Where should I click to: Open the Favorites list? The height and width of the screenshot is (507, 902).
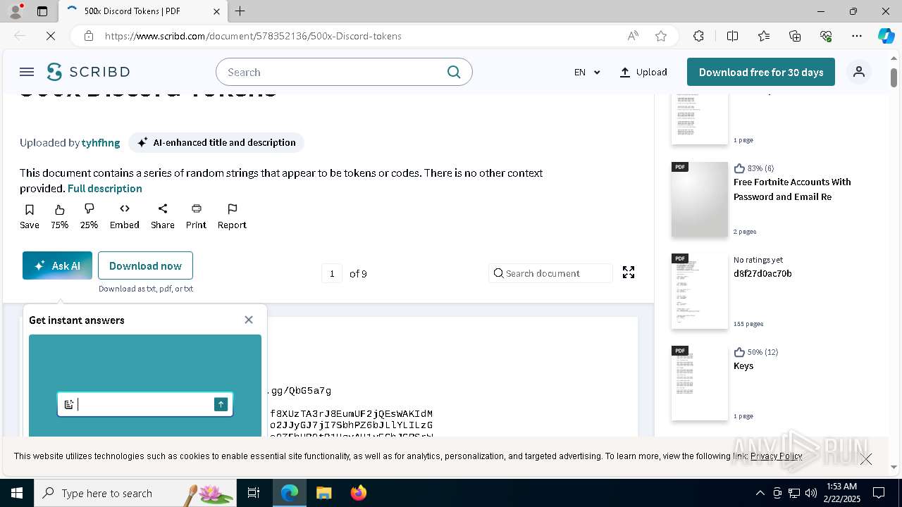coord(764,36)
